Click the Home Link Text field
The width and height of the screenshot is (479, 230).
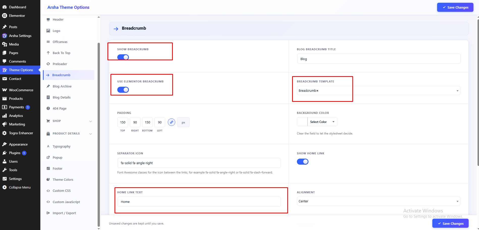[199, 202]
